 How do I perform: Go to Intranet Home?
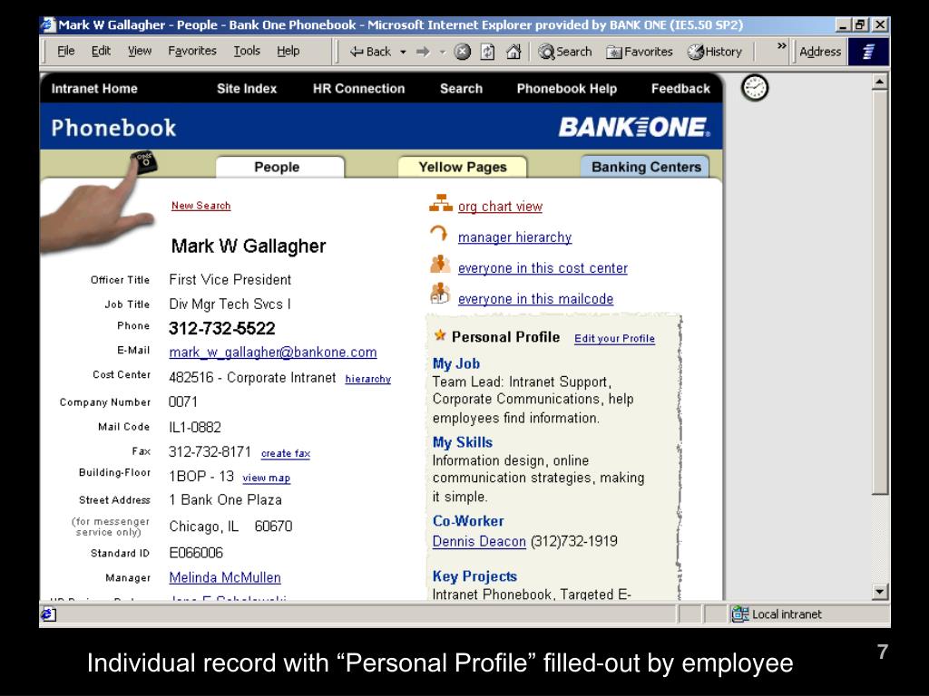(94, 89)
